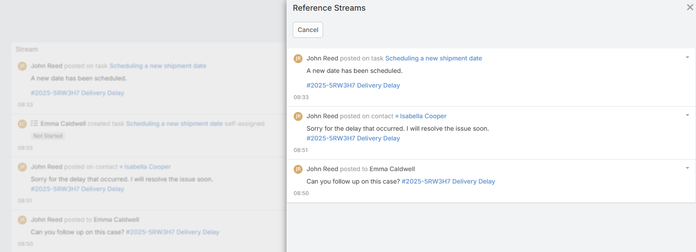Click the 'Not Started' status badge
Image resolution: width=696 pixels, height=252 pixels.
tap(48, 136)
